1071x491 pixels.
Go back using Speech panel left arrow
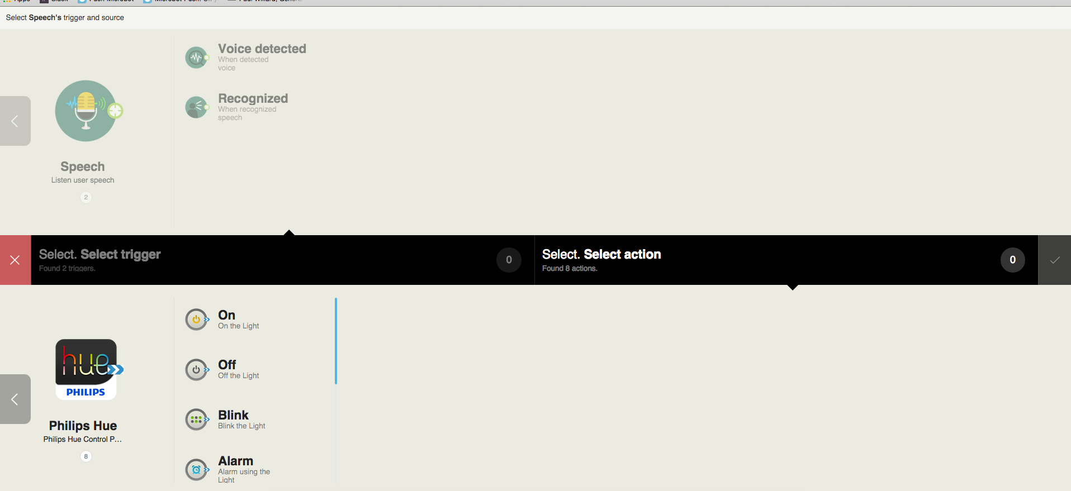15,121
